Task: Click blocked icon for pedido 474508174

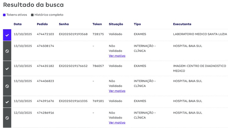Action: coord(7,51)
